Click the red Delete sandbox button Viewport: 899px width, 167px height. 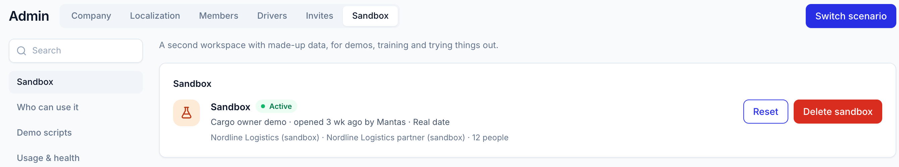click(838, 112)
